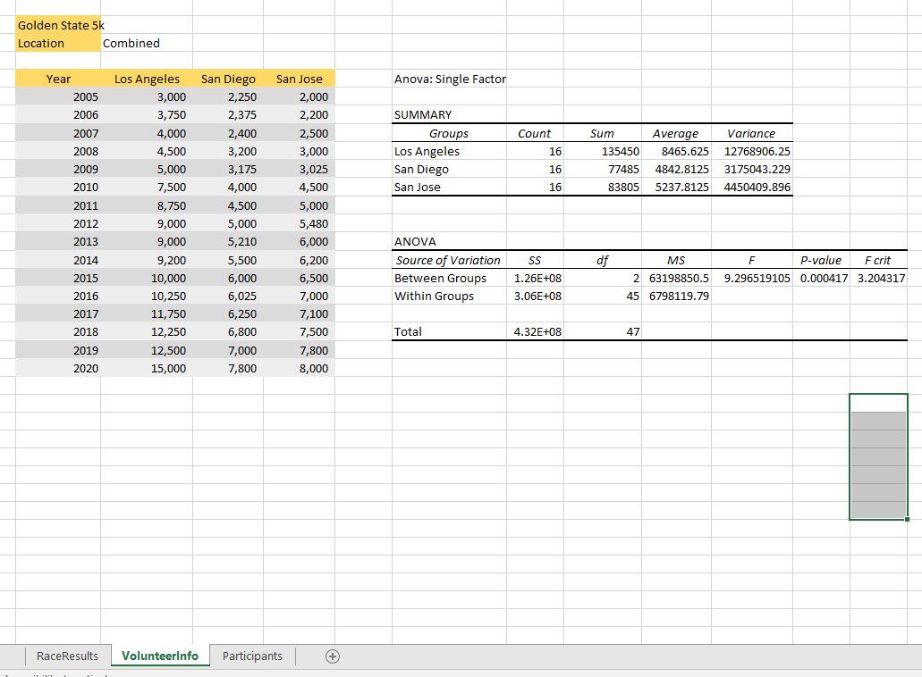Click the SUMMARY heading cell

coord(419,114)
